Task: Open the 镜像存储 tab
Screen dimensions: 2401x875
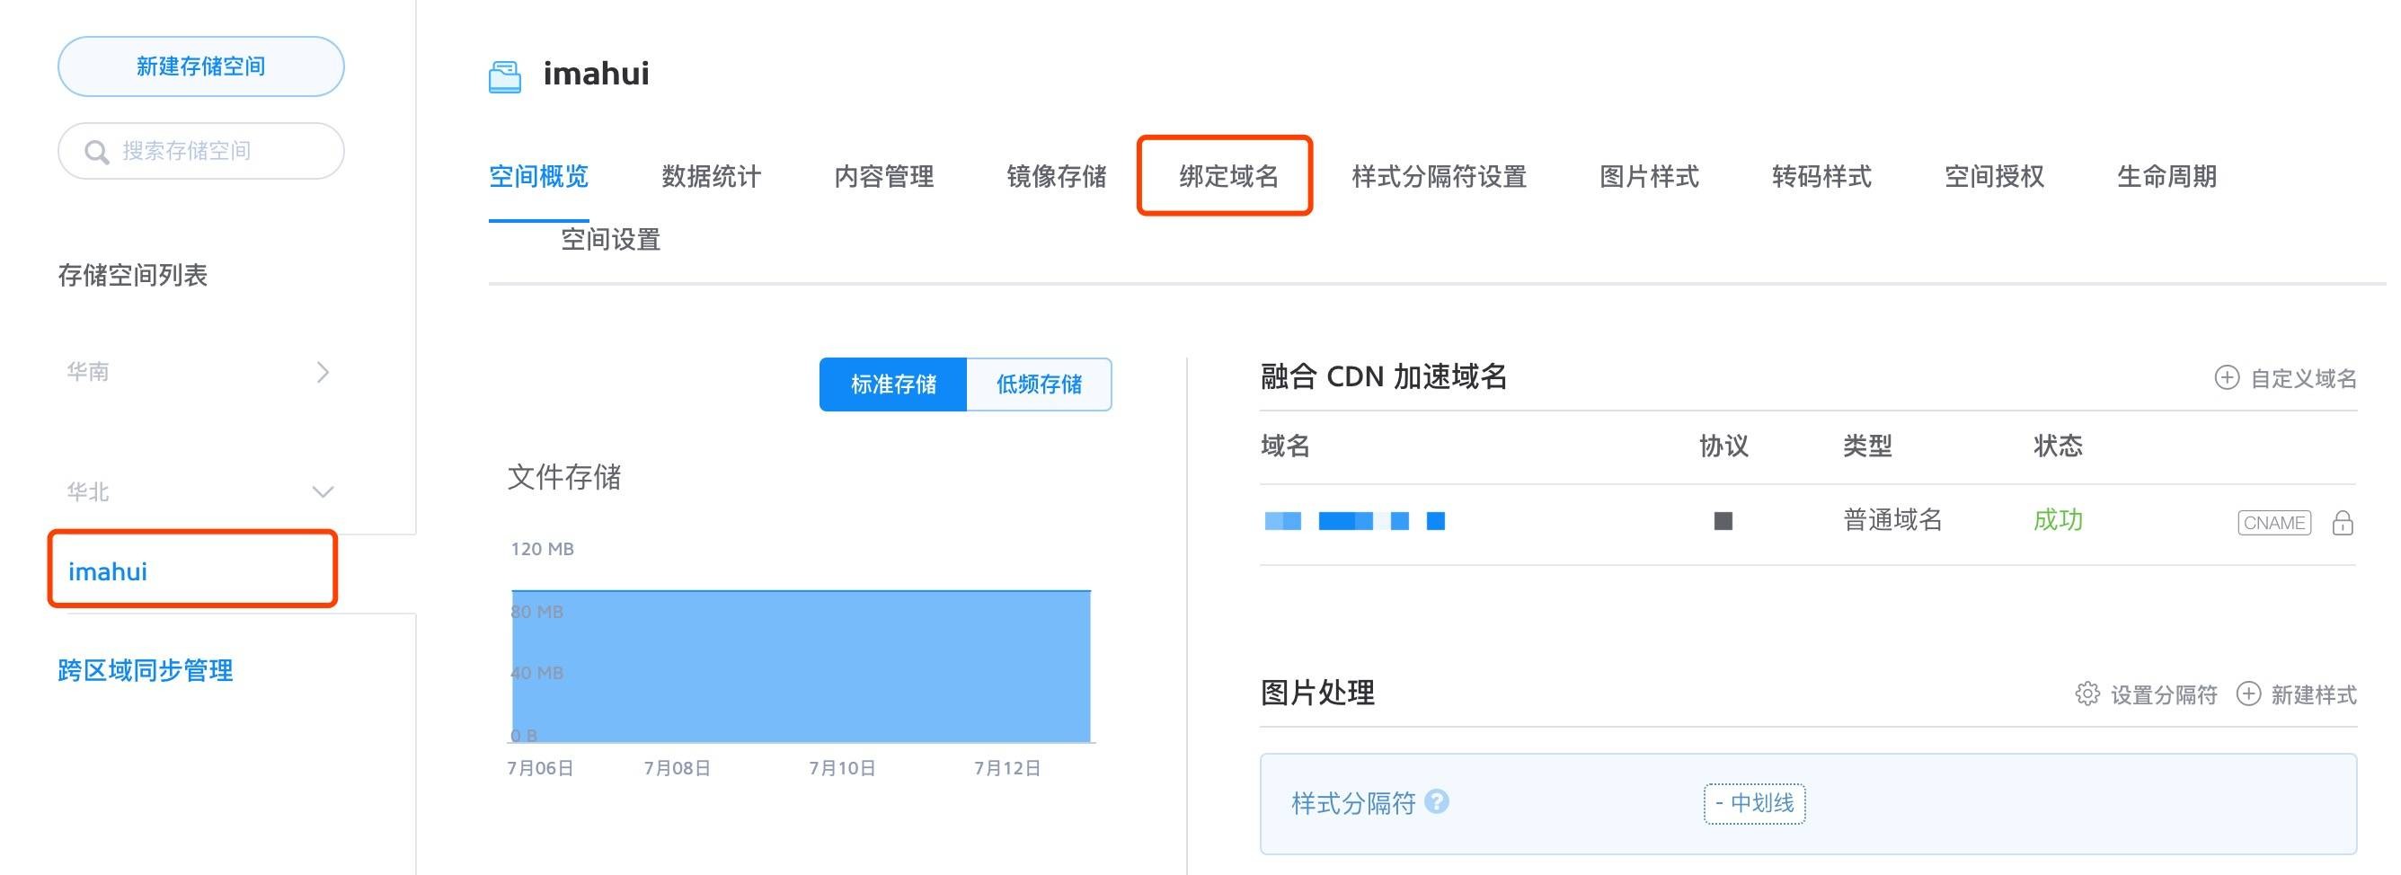Action: [x=1056, y=176]
